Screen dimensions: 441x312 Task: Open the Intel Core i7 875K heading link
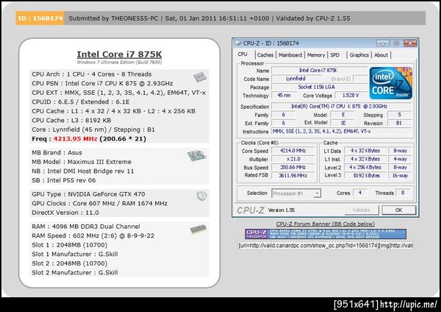[119, 54]
